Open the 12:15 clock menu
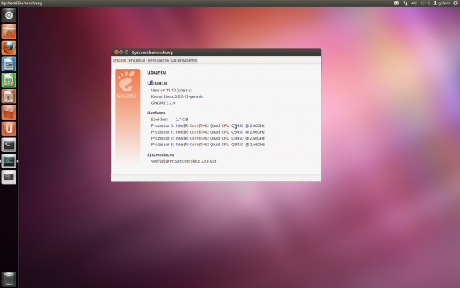This screenshot has width=460, height=288. coord(425,3)
